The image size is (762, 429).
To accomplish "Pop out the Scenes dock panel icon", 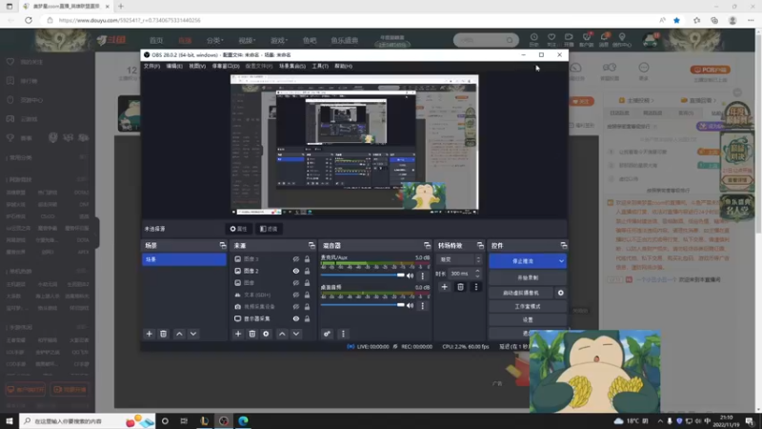I will tap(223, 246).
